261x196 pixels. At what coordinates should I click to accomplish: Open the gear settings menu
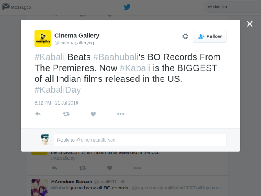pos(185,37)
